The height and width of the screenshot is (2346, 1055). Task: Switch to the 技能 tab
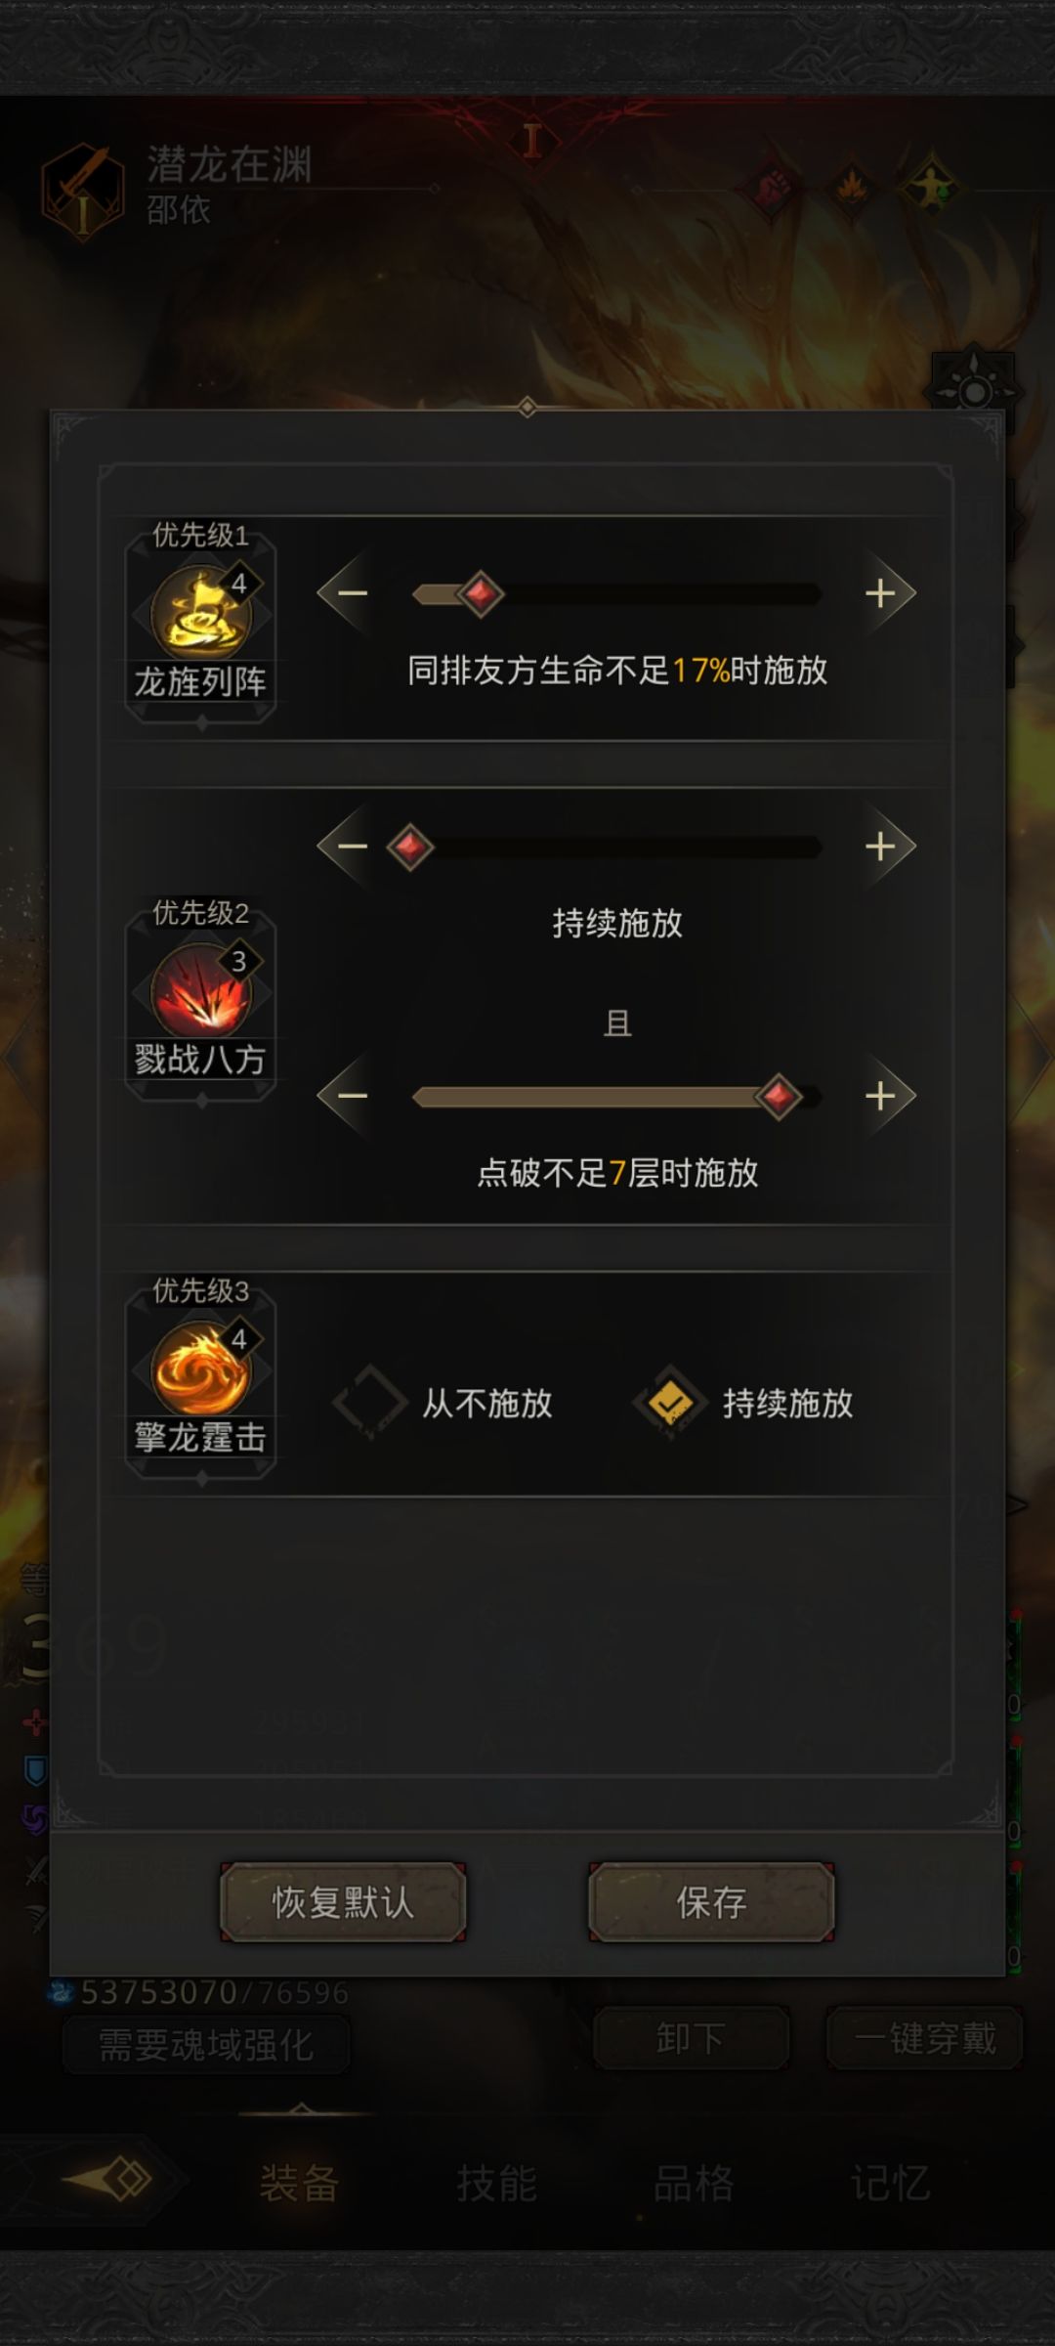[x=496, y=2182]
